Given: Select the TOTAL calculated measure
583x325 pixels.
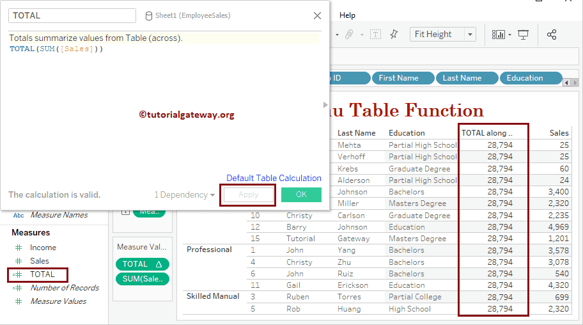Looking at the screenshot, I should coord(42,274).
